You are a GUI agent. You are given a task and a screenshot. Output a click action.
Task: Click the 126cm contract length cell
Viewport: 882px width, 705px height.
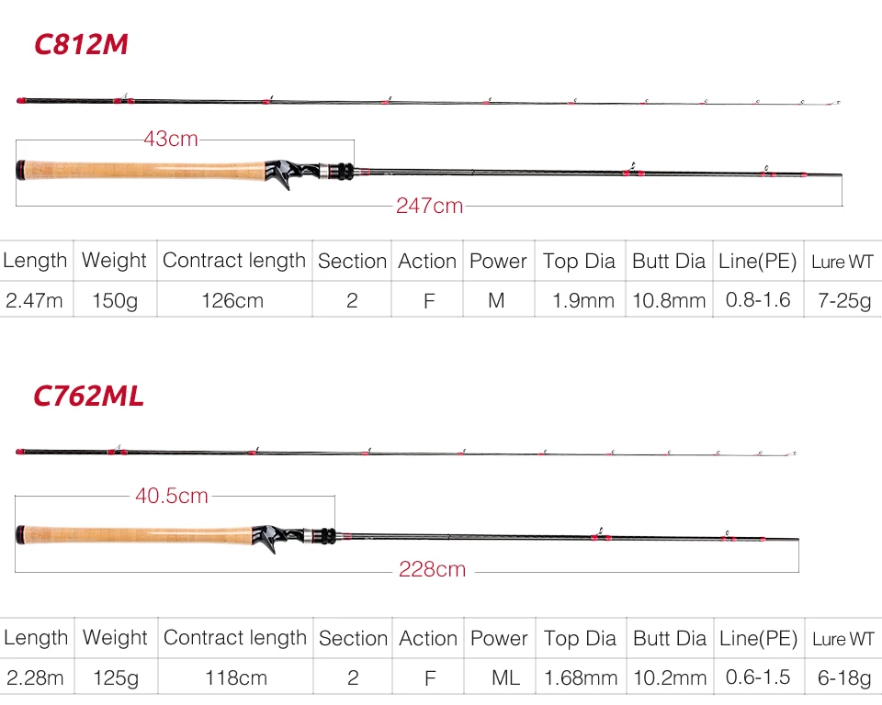coord(234,299)
